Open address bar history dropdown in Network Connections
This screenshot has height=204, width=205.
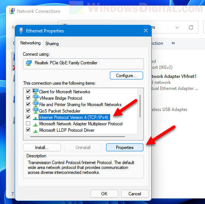click(177, 27)
